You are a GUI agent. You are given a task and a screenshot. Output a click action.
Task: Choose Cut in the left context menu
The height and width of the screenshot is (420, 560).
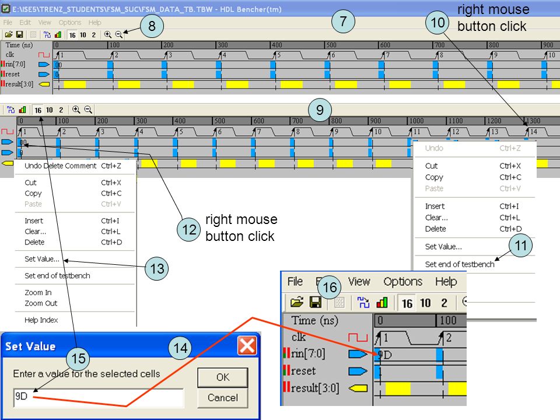pyautogui.click(x=73, y=183)
